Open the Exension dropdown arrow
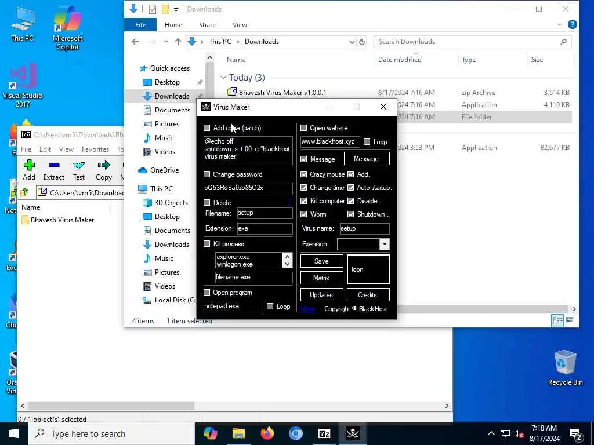Screen dimensions: 594x445 tap(385, 244)
